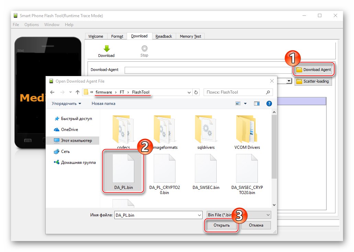Click the Имя файла text field
The height and width of the screenshot is (252, 354).
point(156,215)
